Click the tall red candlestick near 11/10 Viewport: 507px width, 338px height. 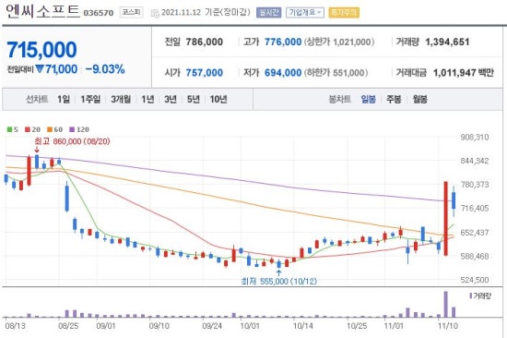coord(445,219)
